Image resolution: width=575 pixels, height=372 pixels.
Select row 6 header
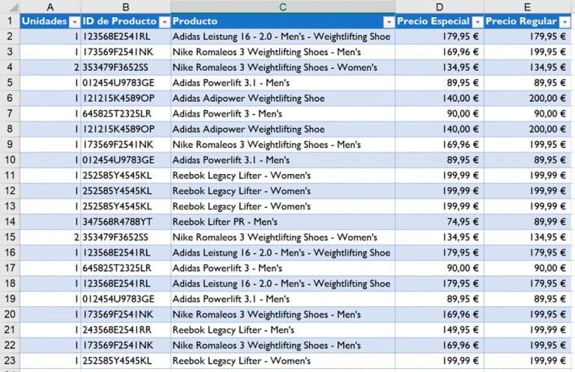[x=10, y=98]
